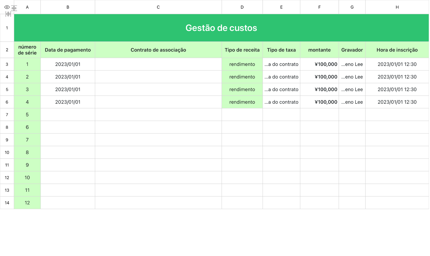Click the 'Gravador' header cell
430x256 pixels.
tap(352, 50)
